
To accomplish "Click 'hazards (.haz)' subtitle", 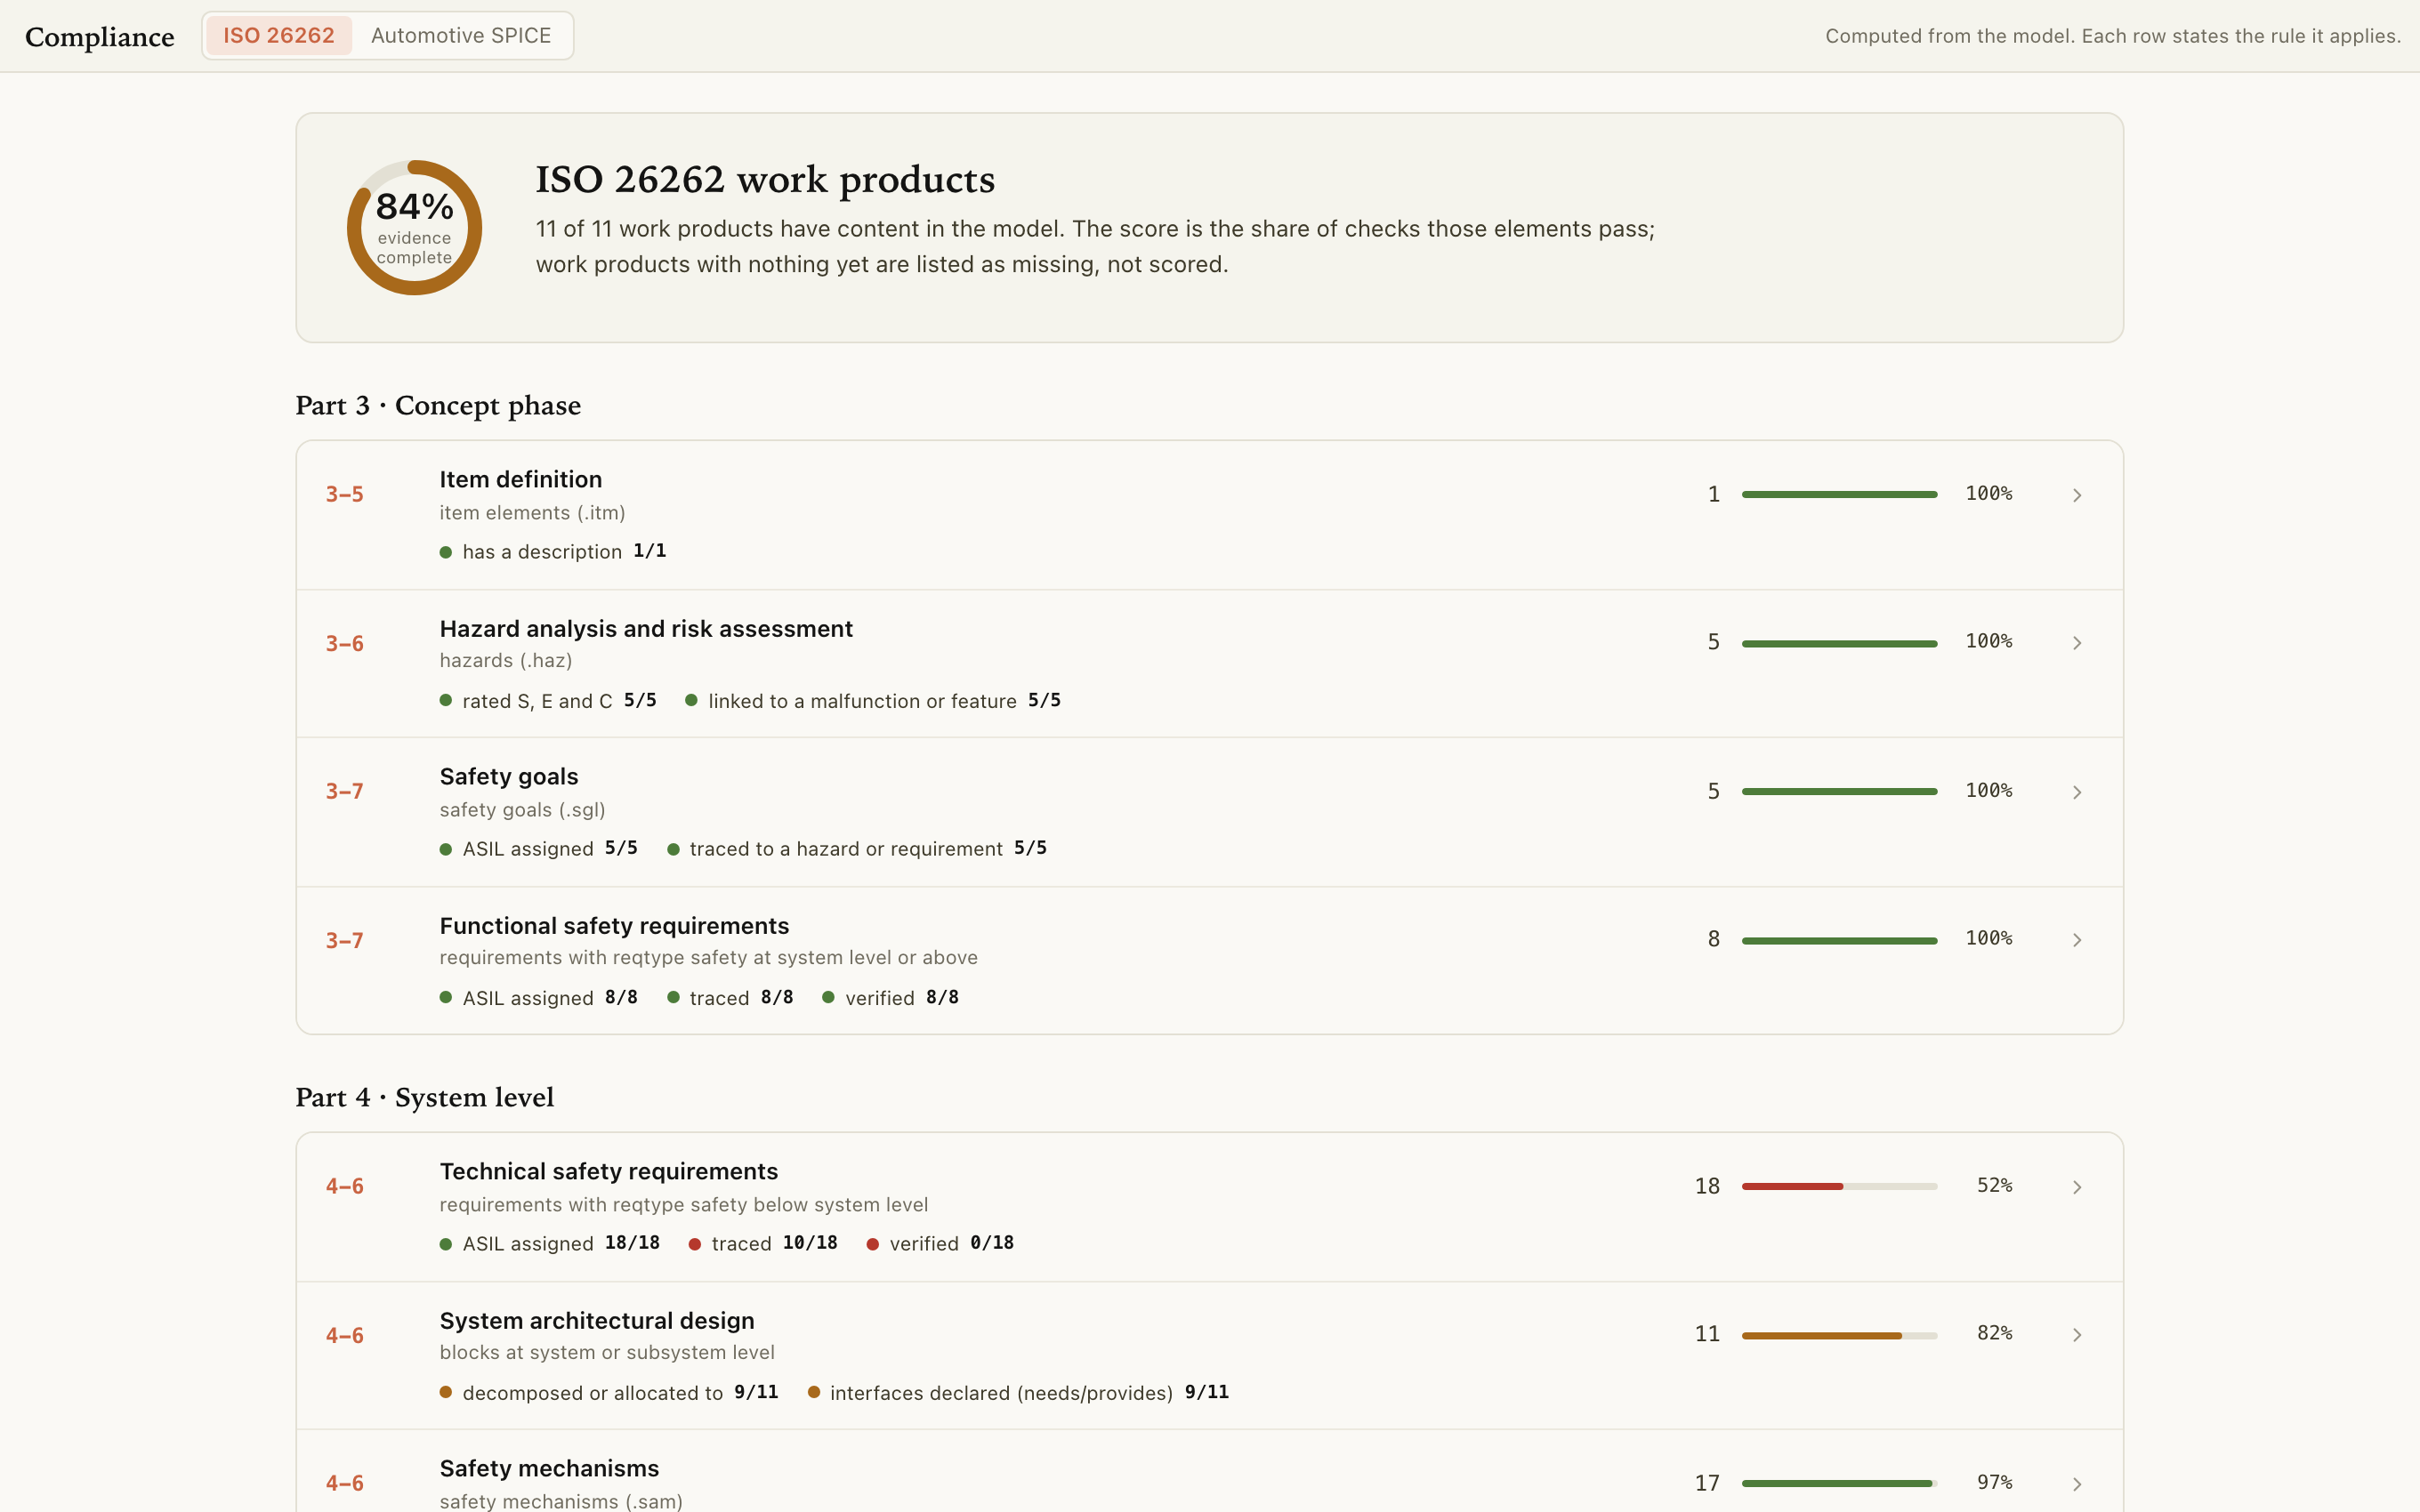I will coord(506,661).
